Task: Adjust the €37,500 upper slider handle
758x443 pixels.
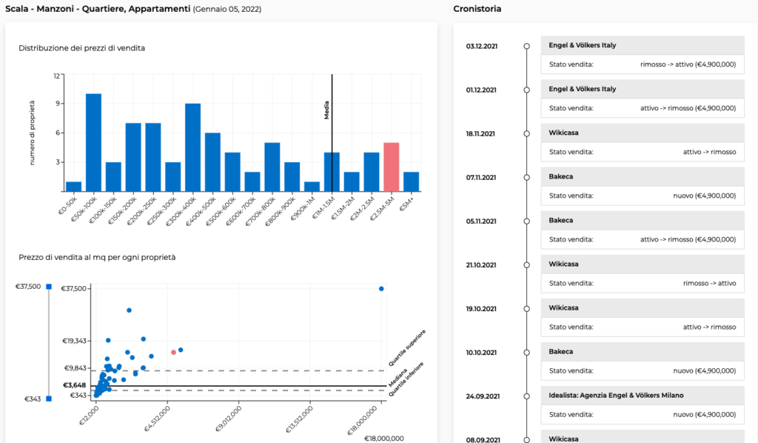Action: pos(49,287)
